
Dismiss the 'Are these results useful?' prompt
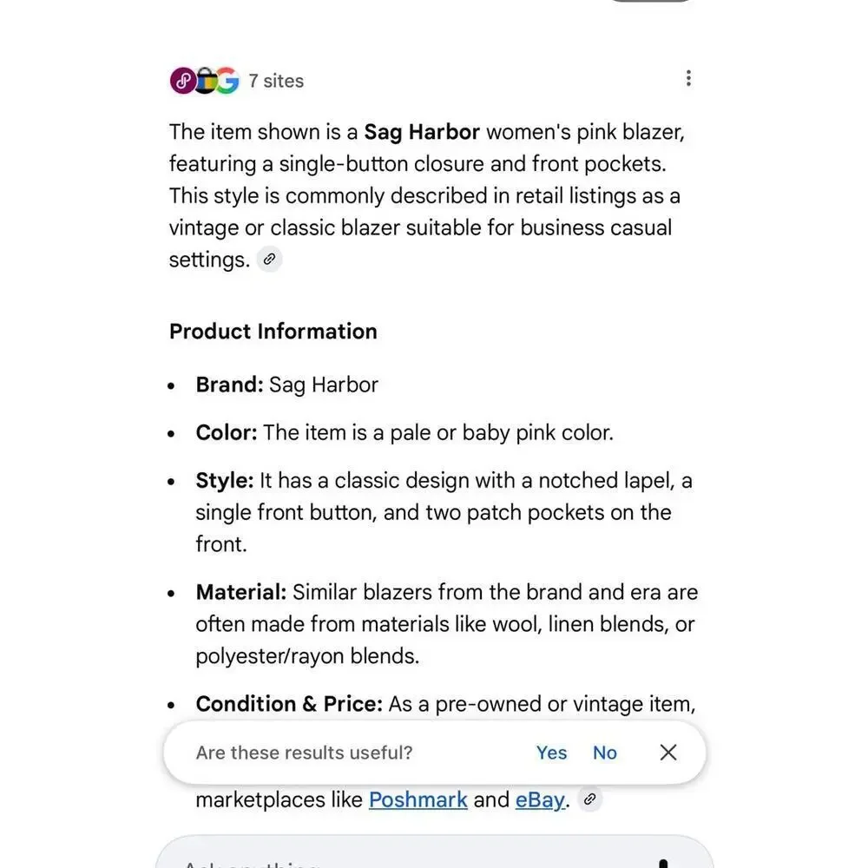668,753
